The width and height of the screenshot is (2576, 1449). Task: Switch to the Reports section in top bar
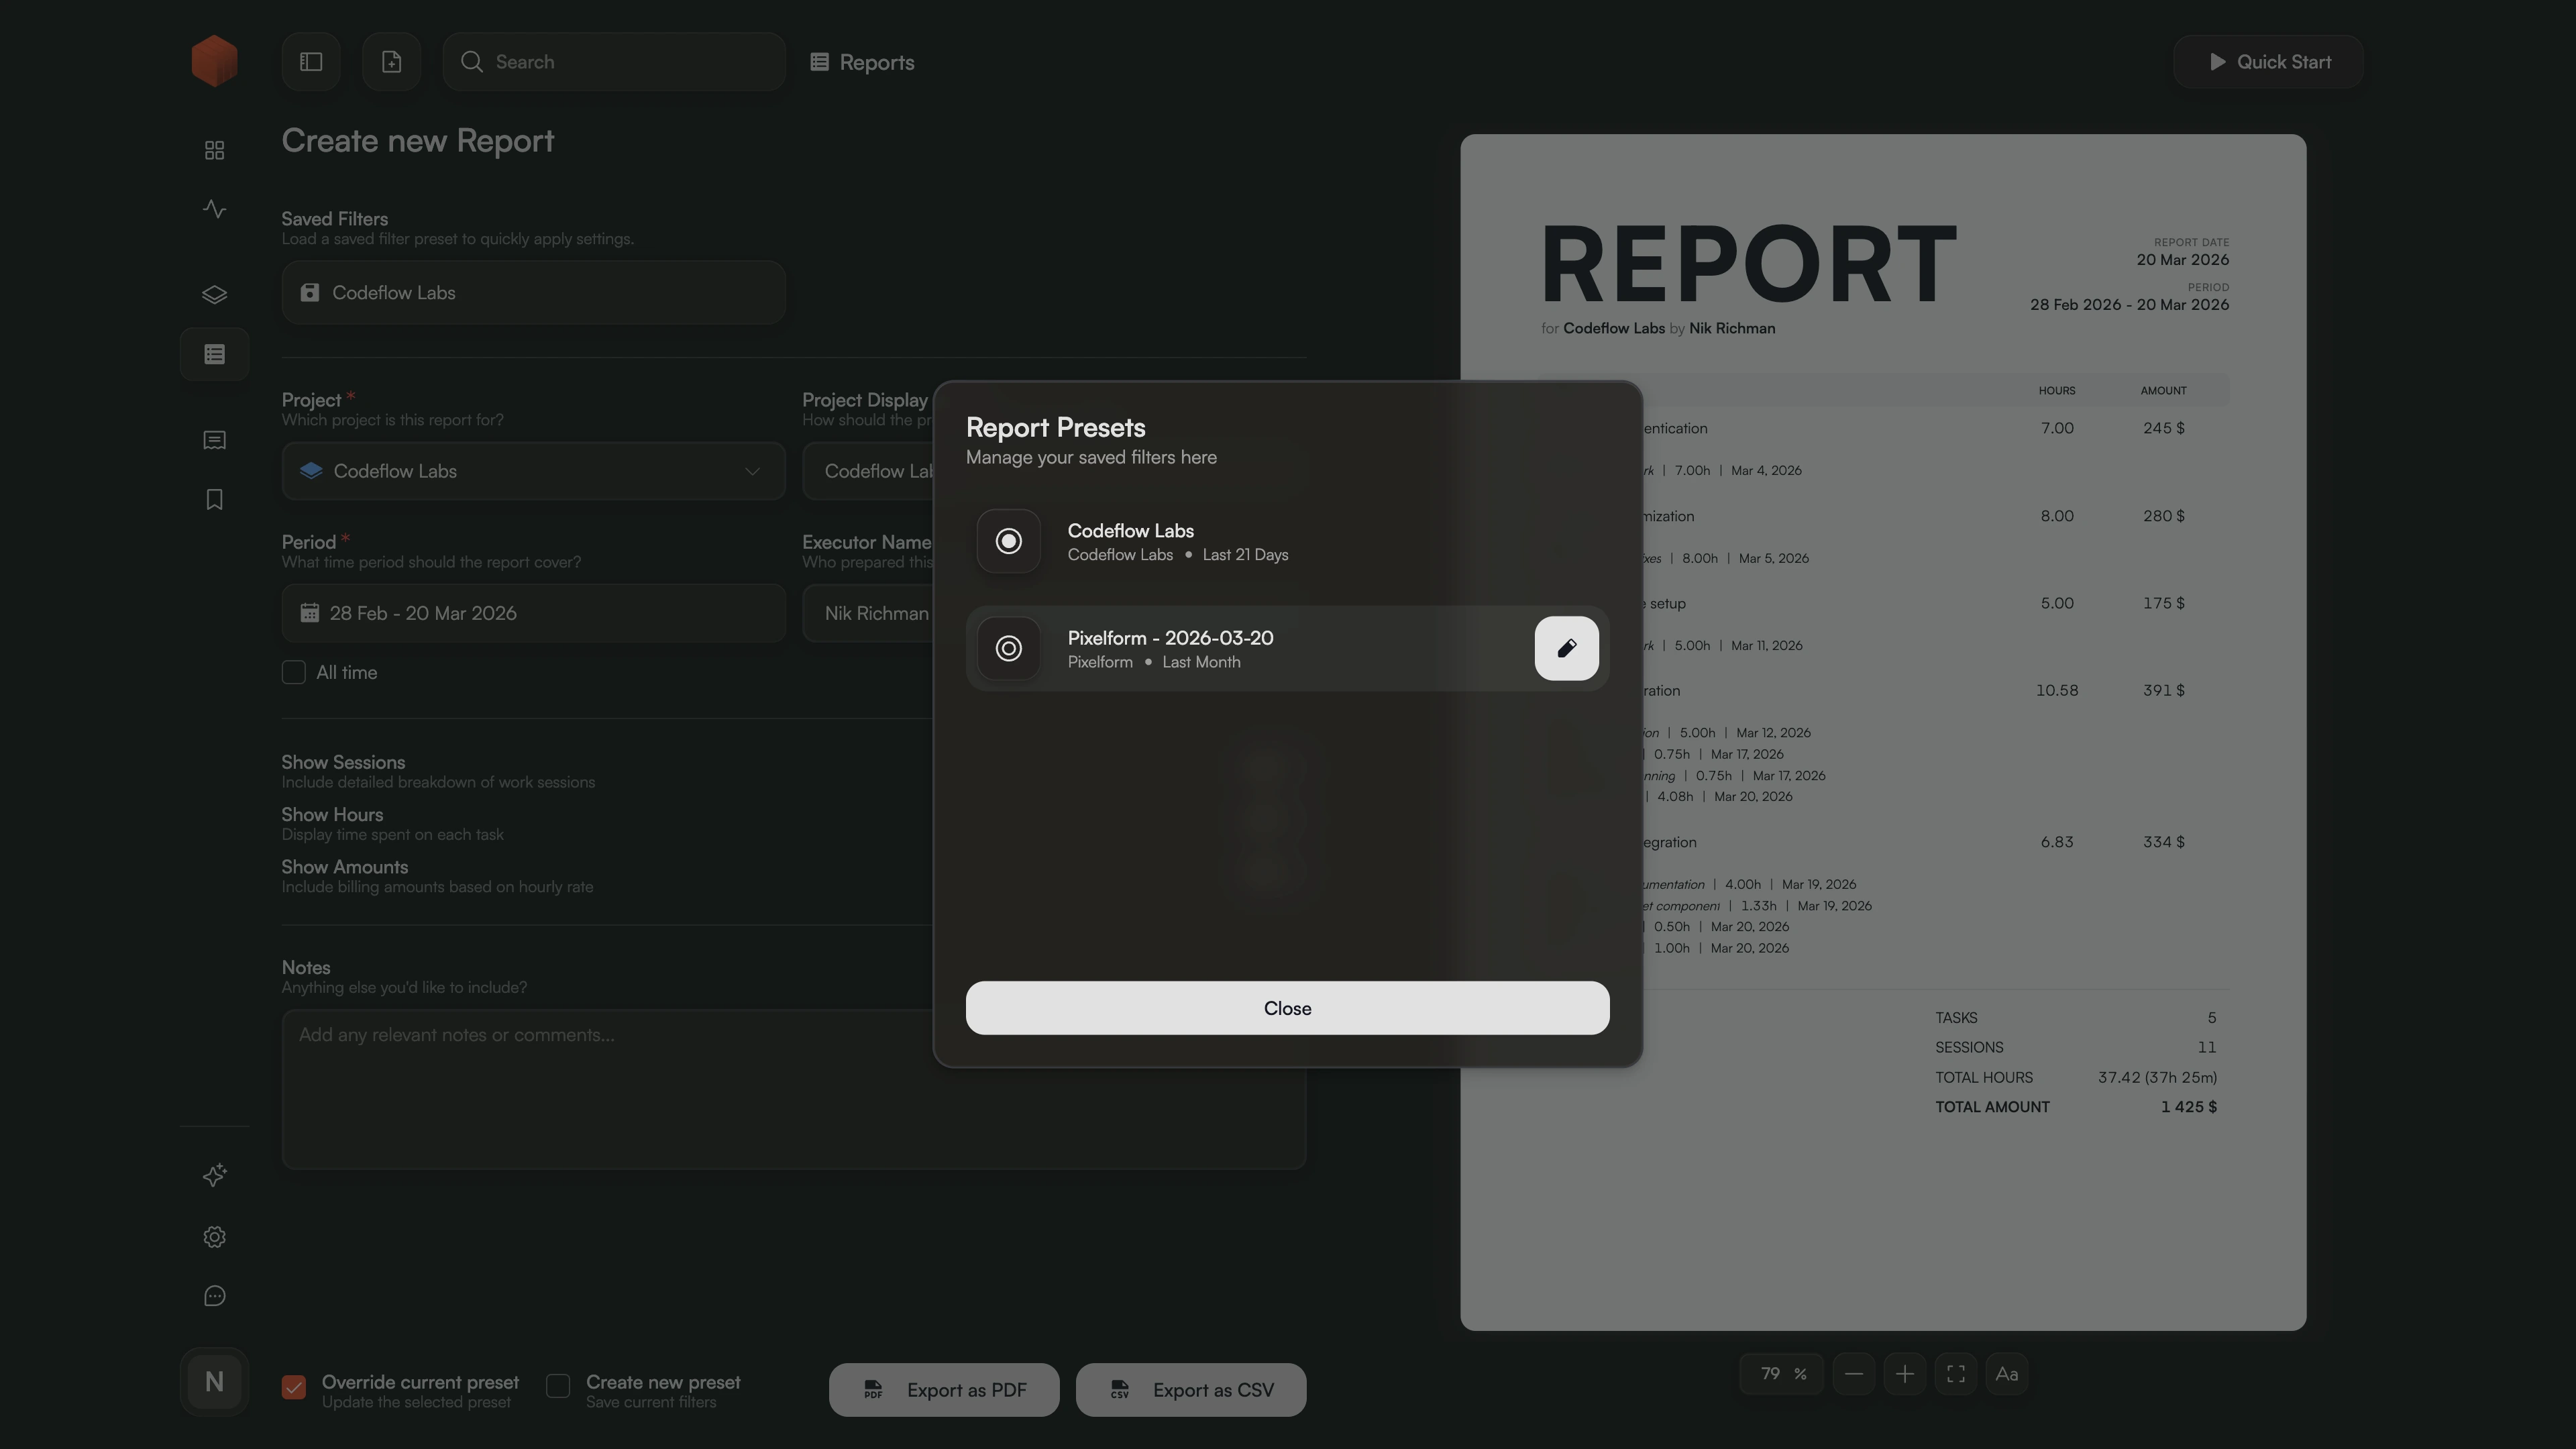862,62
